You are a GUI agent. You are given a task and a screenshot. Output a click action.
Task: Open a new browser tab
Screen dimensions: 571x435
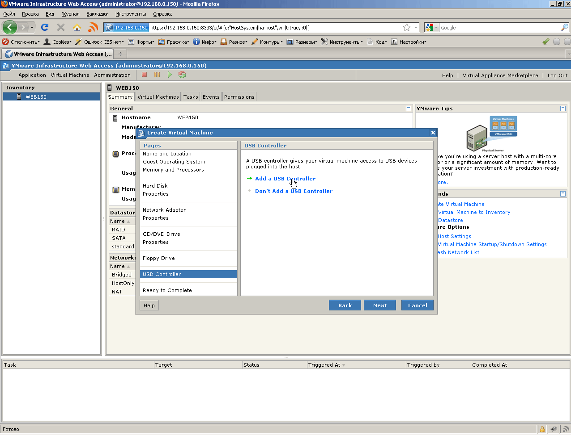(120, 54)
